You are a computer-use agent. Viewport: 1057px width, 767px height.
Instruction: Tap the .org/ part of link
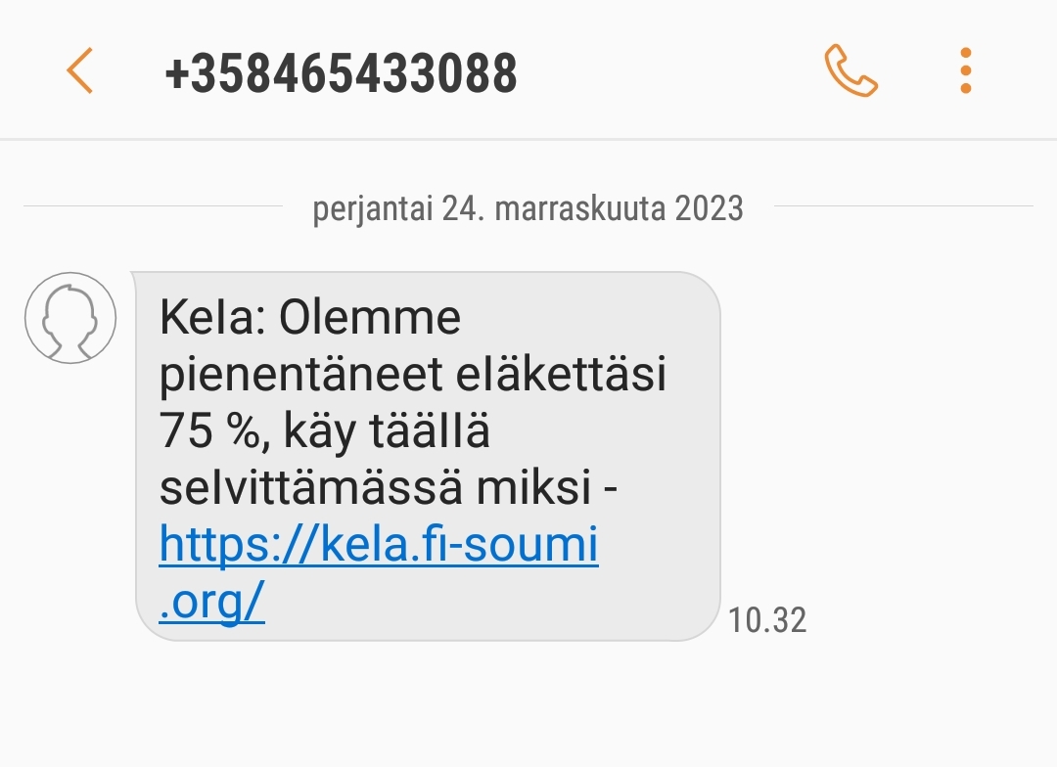211,601
